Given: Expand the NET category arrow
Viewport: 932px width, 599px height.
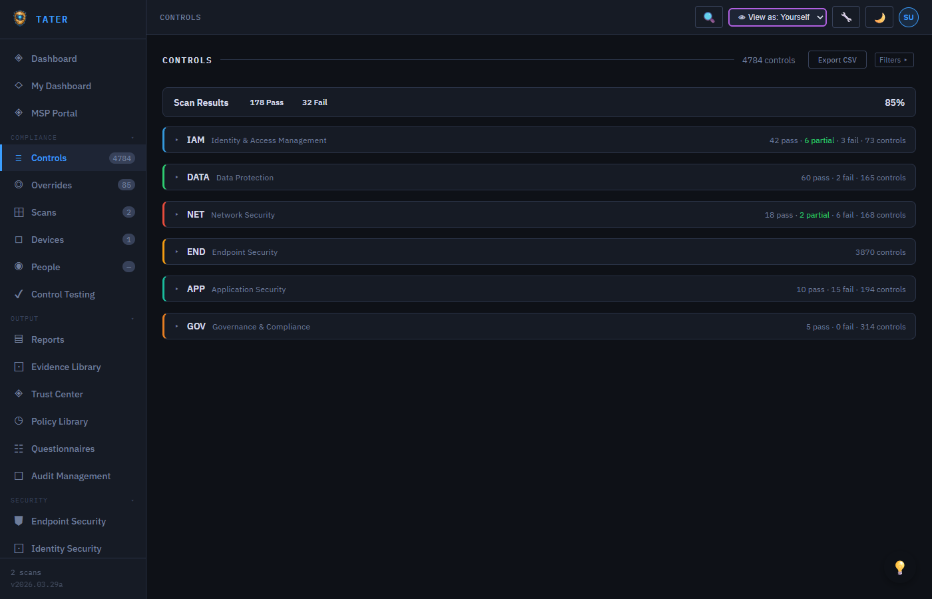Looking at the screenshot, I should [x=176, y=214].
